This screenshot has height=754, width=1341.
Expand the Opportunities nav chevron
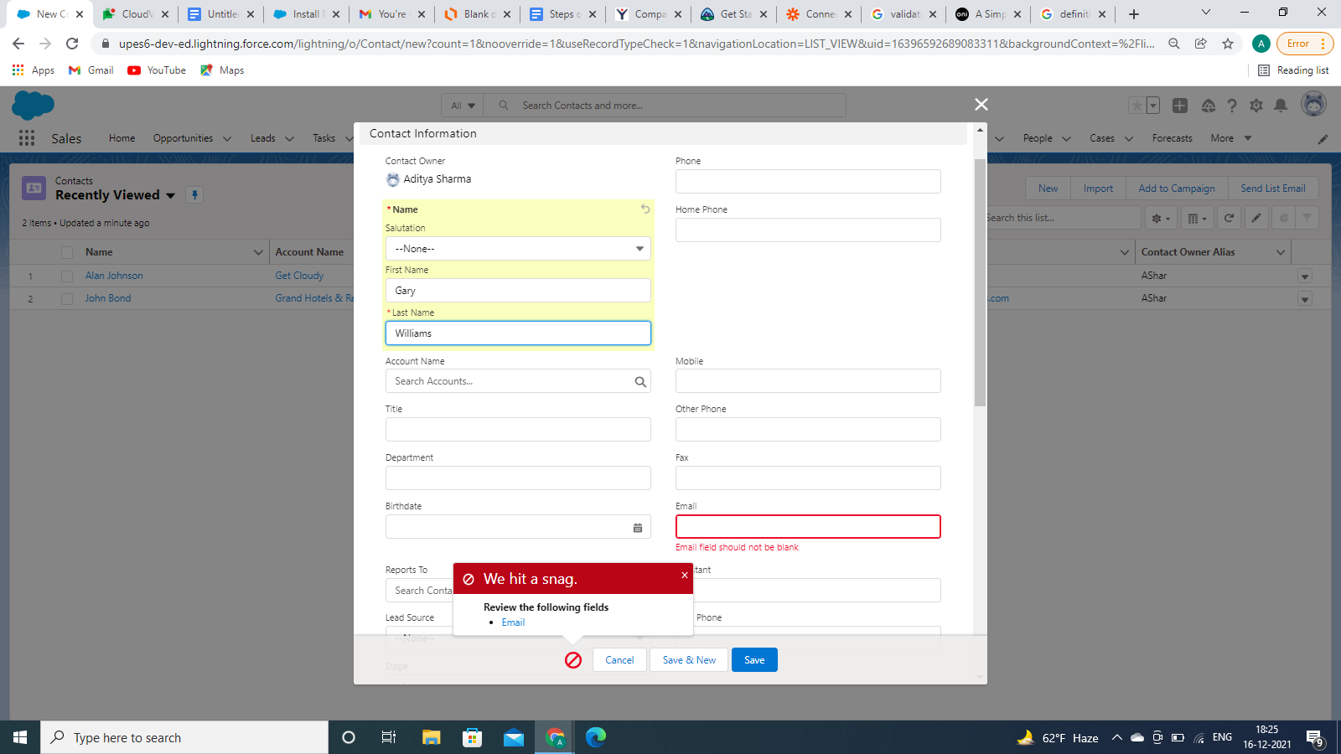tap(227, 139)
